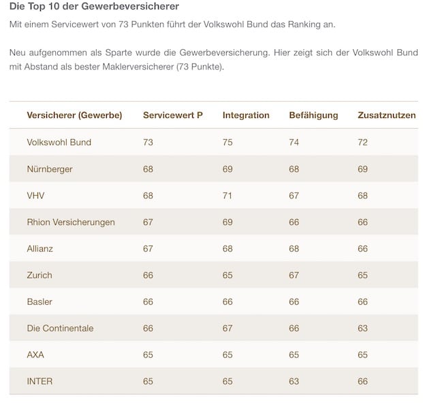Click the heading 'Die Top 10 der Gewerbeversicherer'

pyautogui.click(x=94, y=6)
